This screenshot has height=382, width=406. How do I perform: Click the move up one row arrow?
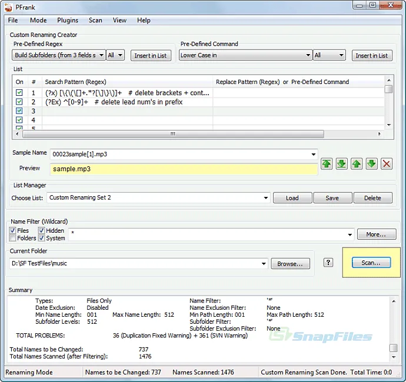point(357,164)
